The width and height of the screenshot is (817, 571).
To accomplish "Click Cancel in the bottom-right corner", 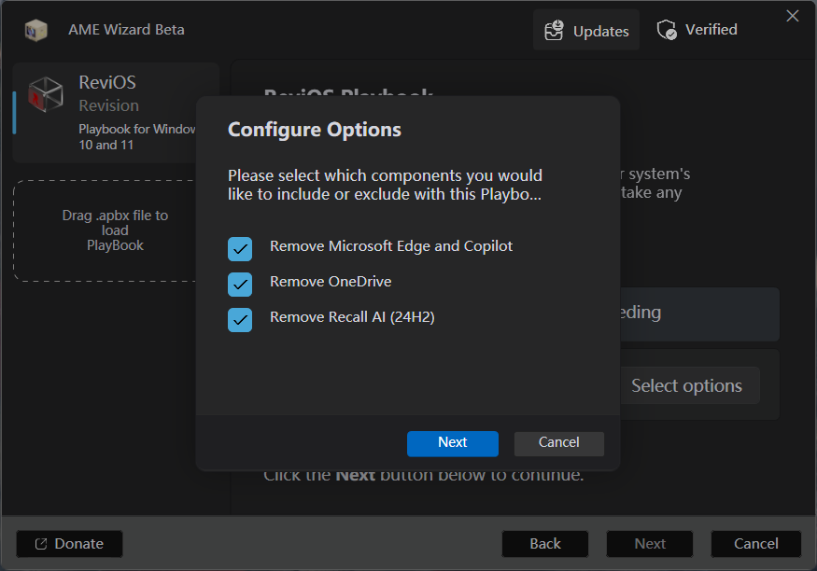I will (755, 544).
